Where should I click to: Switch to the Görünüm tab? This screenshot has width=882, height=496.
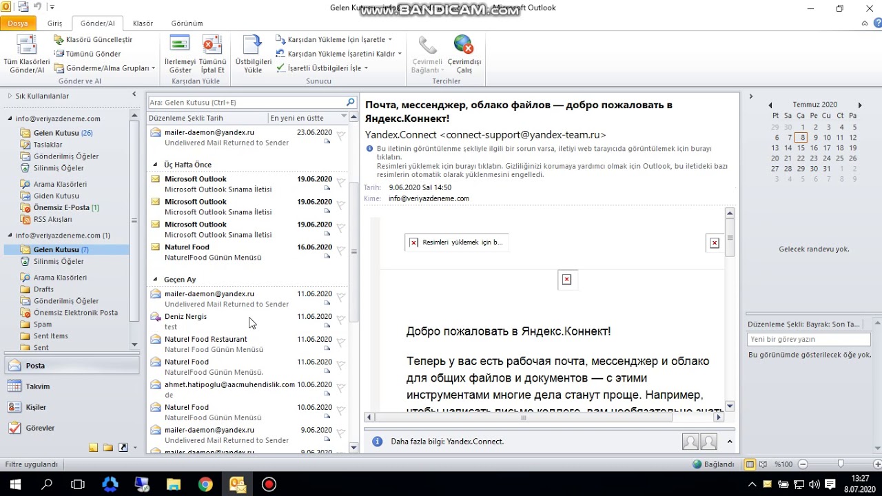187,23
